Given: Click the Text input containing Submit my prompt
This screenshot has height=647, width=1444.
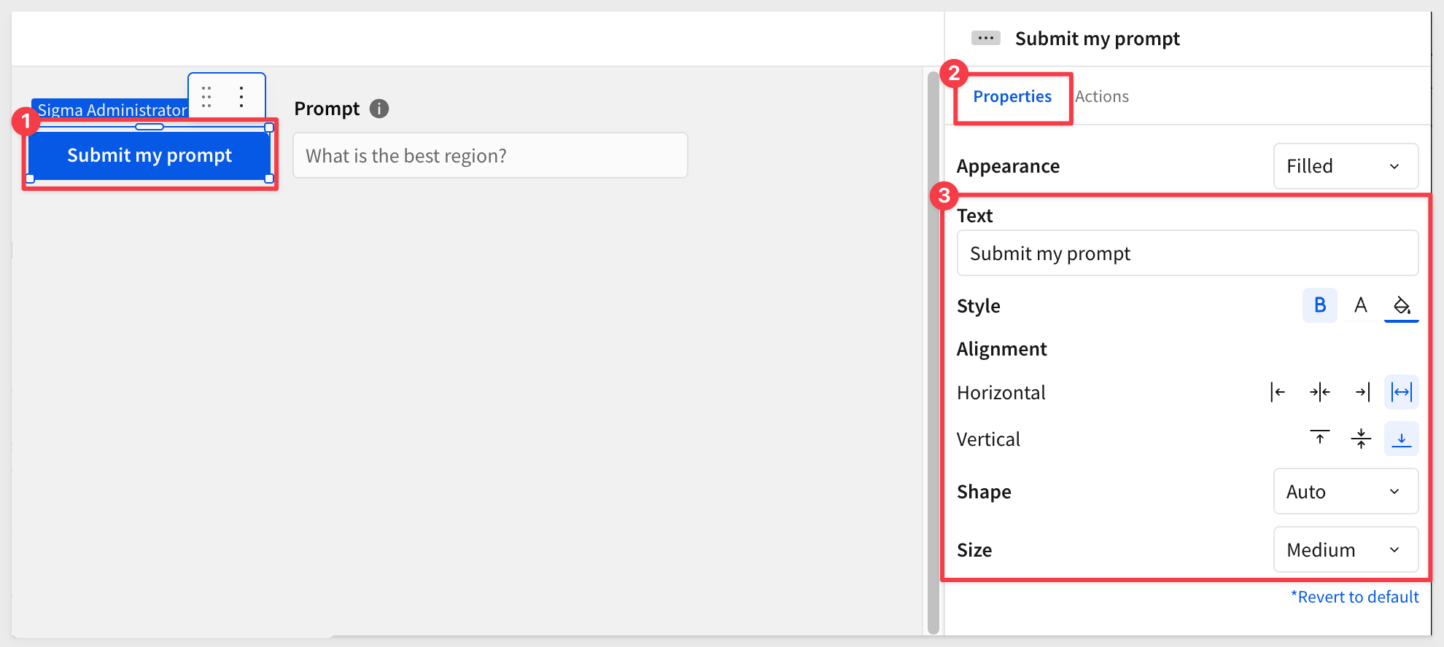Looking at the screenshot, I should pos(1187,254).
